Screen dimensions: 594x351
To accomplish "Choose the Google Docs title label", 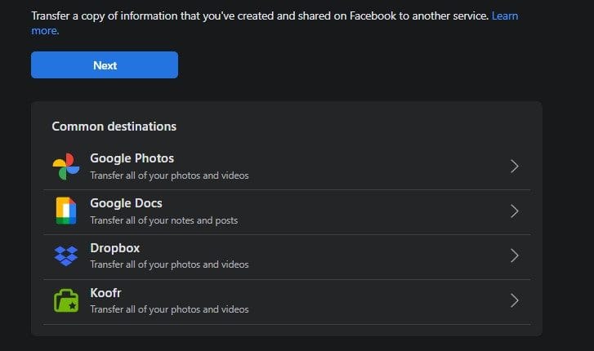I will click(x=126, y=203).
